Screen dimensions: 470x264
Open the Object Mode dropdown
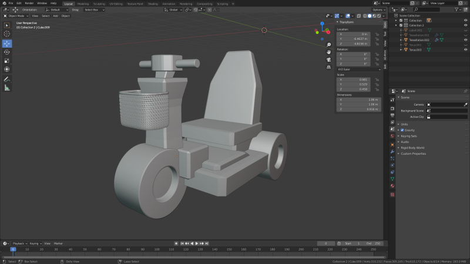[16, 16]
